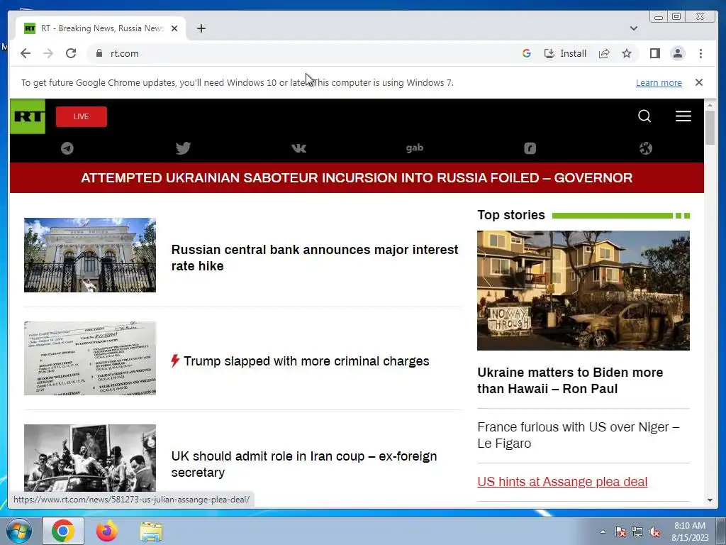Image resolution: width=726 pixels, height=545 pixels.
Task: Toggle the Chrome side panel
Action: point(654,53)
